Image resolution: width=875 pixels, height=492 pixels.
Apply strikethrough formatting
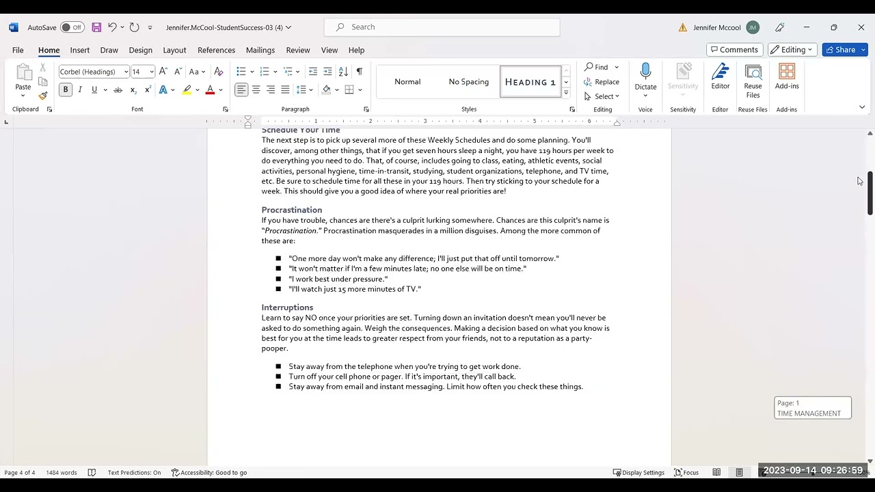pyautogui.click(x=118, y=90)
